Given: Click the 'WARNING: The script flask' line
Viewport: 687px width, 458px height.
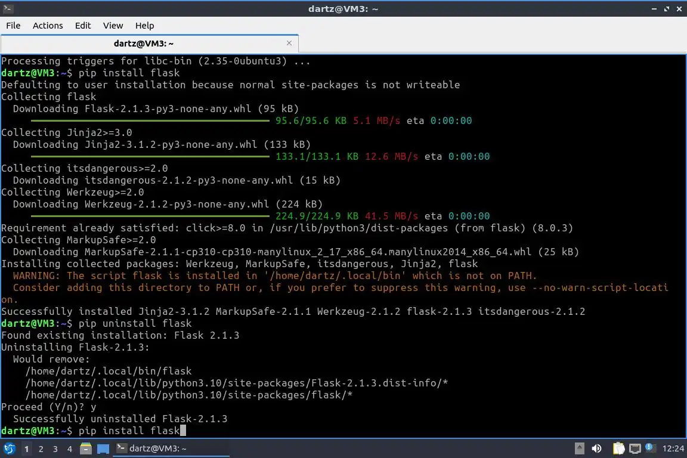Looking at the screenshot, I should click(275, 276).
